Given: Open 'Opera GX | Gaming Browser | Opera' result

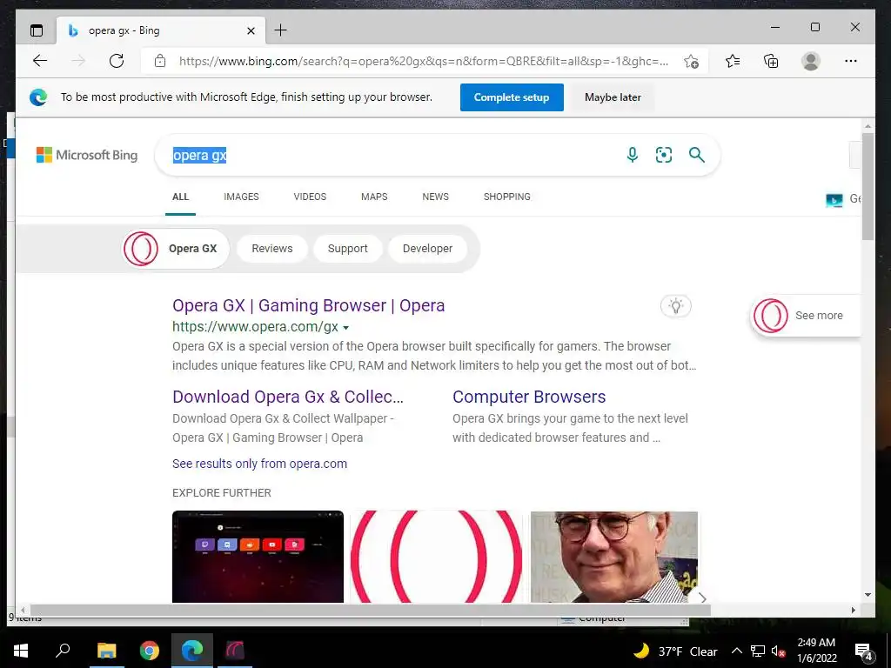Looking at the screenshot, I should [x=309, y=305].
